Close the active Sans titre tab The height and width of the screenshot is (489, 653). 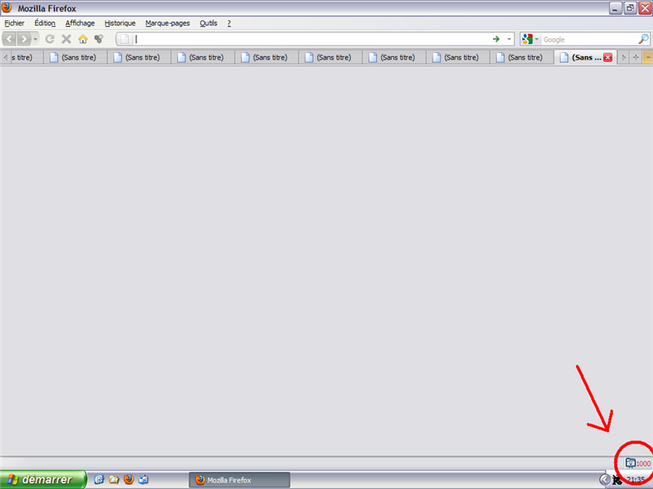point(608,57)
